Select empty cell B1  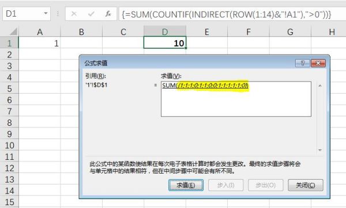[x=81, y=43]
